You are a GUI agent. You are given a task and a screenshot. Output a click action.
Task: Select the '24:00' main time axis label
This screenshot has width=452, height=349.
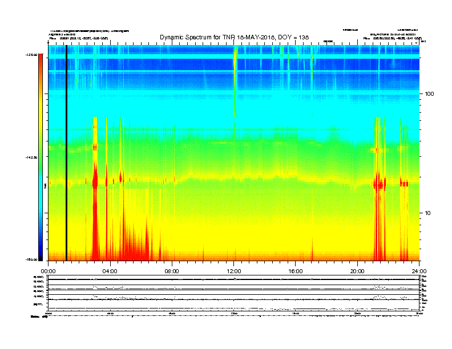tap(419, 271)
